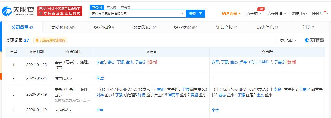Open 于嘉宁 link in row 1 变更后
331x118 pixels.
point(280,62)
